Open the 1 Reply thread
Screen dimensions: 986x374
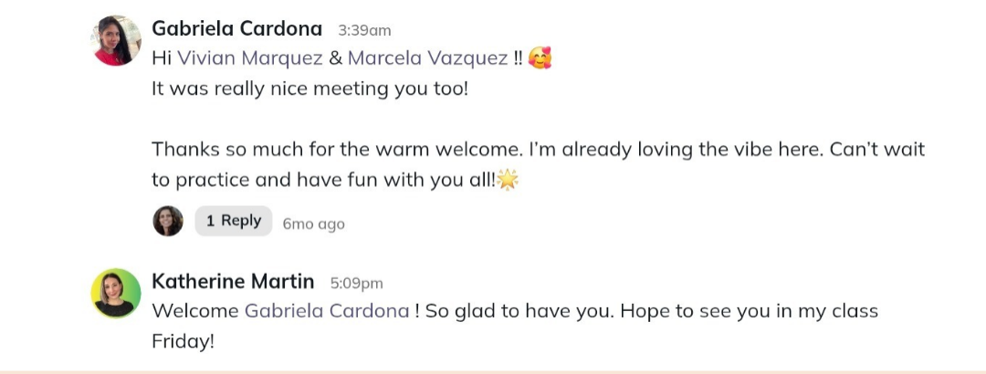pyautogui.click(x=234, y=221)
